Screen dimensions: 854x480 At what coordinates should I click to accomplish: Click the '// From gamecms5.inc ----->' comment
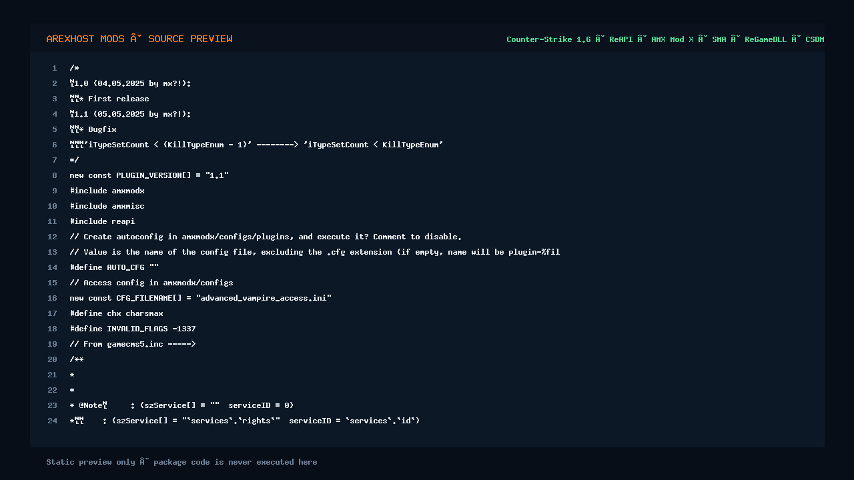pyautogui.click(x=133, y=344)
